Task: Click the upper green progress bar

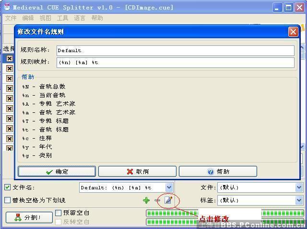Action: (225, 213)
